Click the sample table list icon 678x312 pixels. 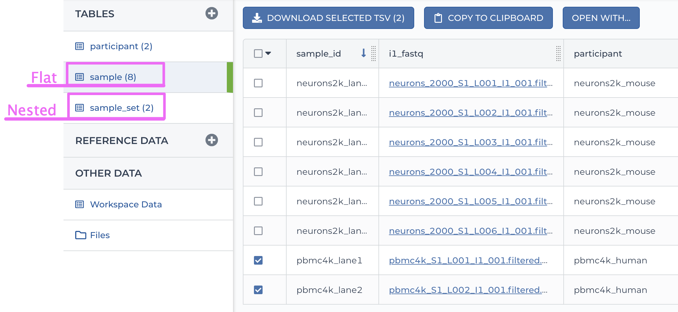[x=80, y=77]
